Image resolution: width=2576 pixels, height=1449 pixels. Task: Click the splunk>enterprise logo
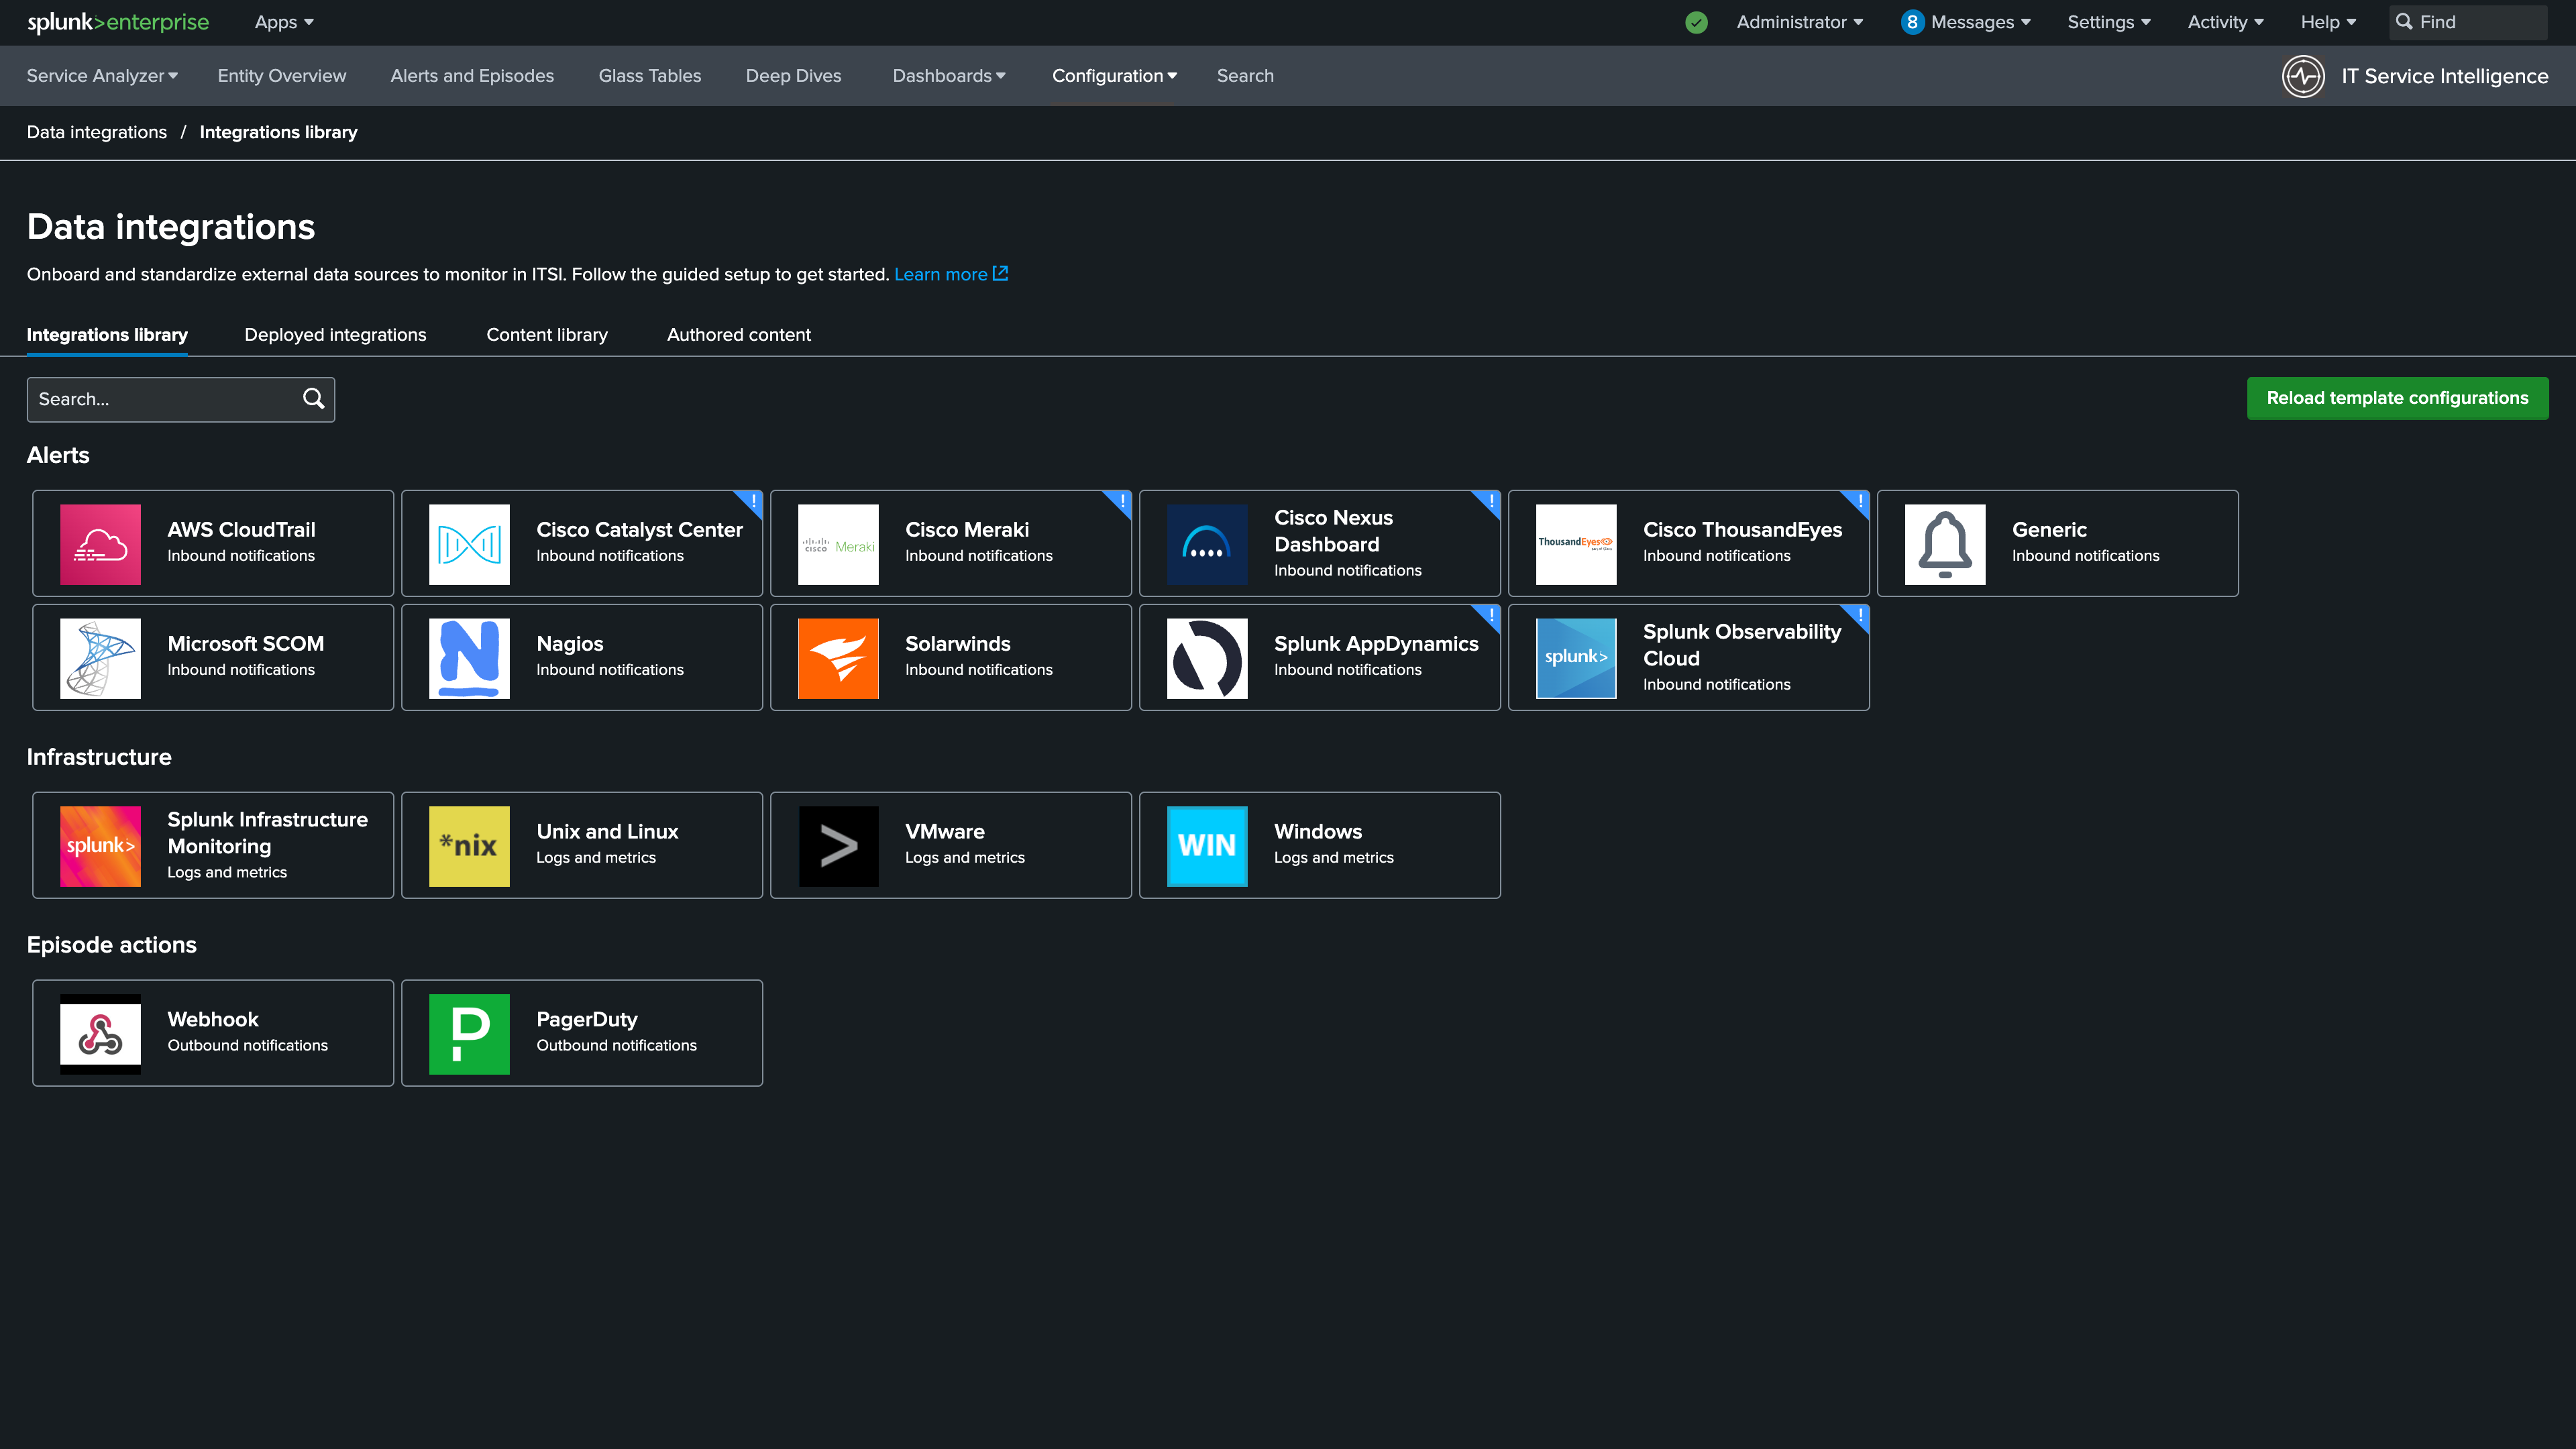(x=118, y=22)
